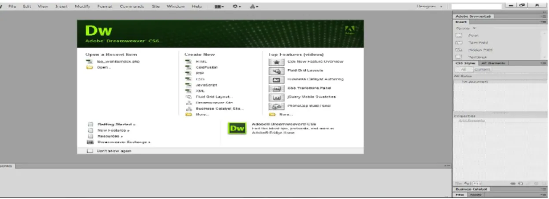Click the jQuery Mobile Swatches video icon
This screenshot has height=199, width=549.
point(277,97)
